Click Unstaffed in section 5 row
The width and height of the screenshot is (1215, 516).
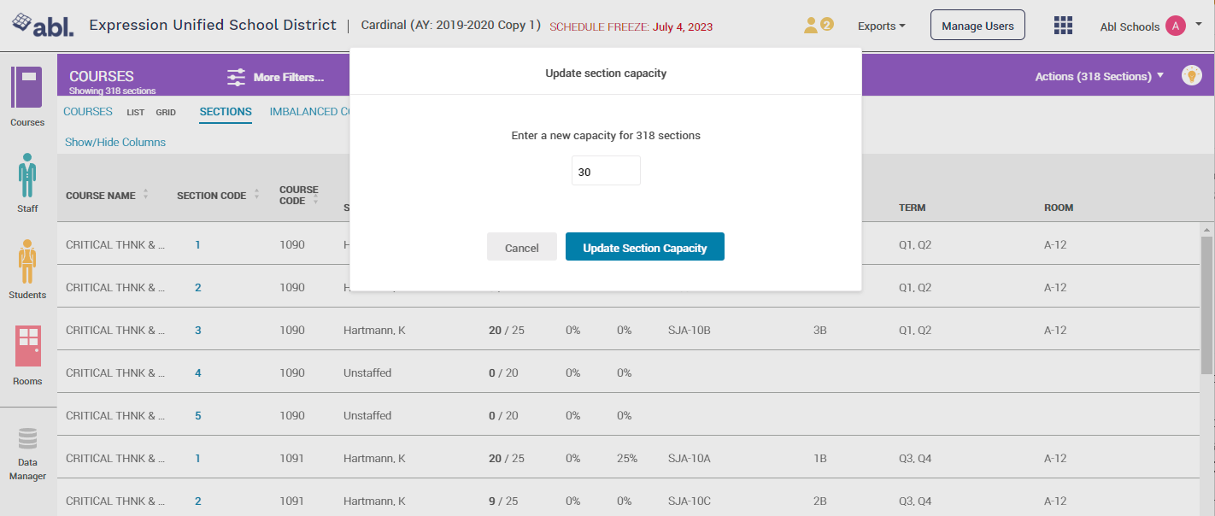coord(367,415)
